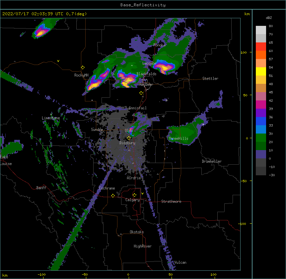Click the yellow 54 dBZ legend swatch
Image resolution: width=286 pixels, height=279 pixels.
coord(261,71)
